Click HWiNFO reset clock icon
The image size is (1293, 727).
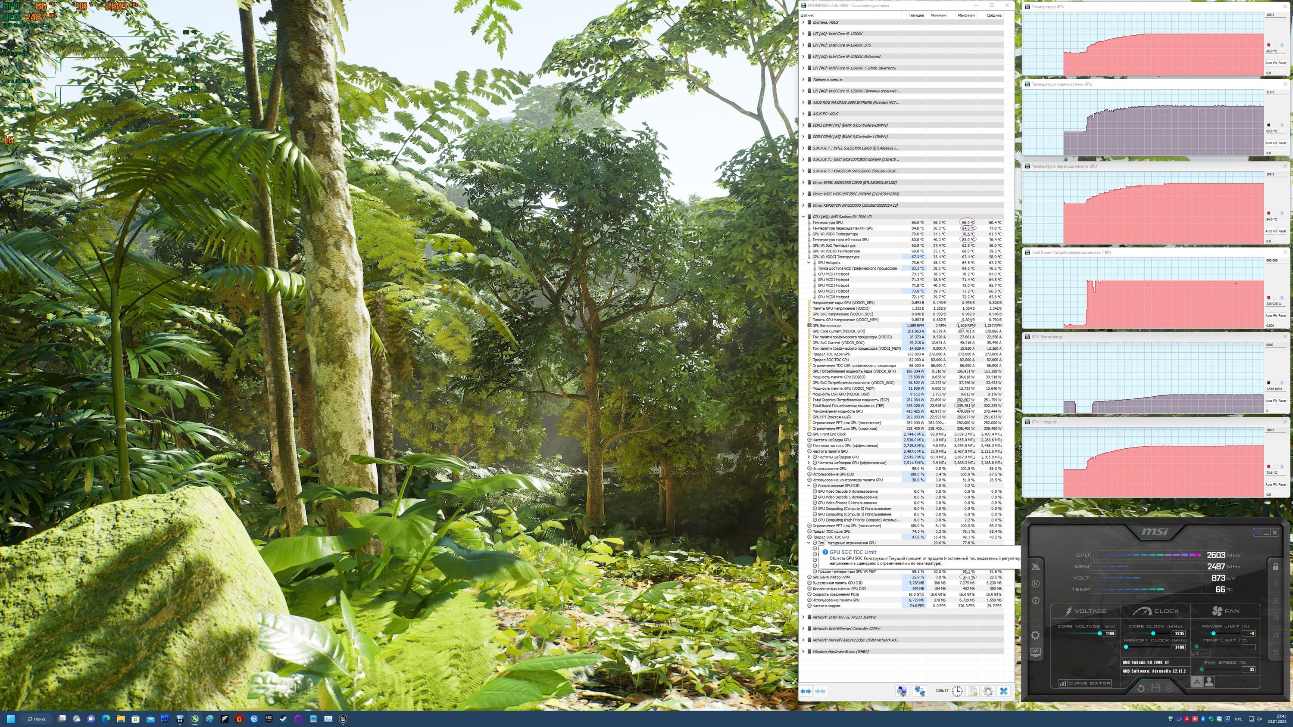pos(957,691)
